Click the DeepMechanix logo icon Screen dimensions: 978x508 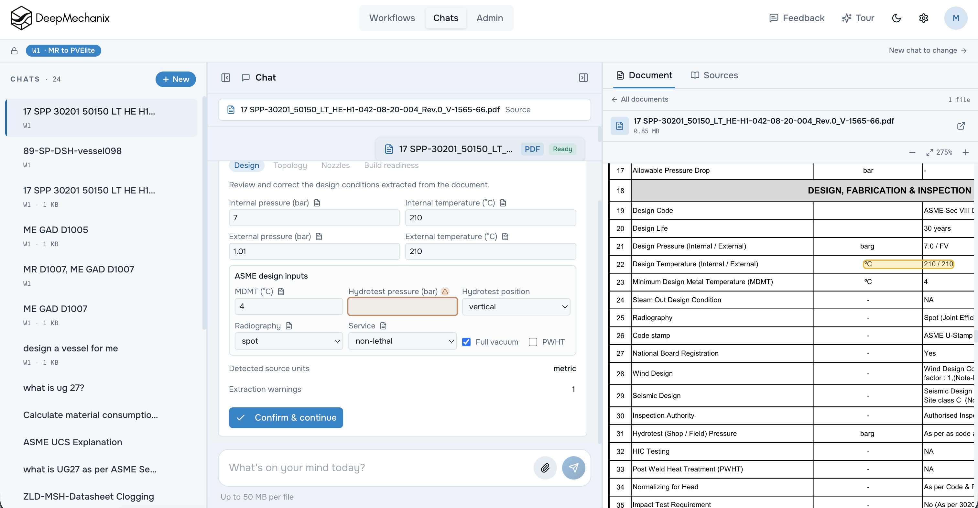(21, 18)
